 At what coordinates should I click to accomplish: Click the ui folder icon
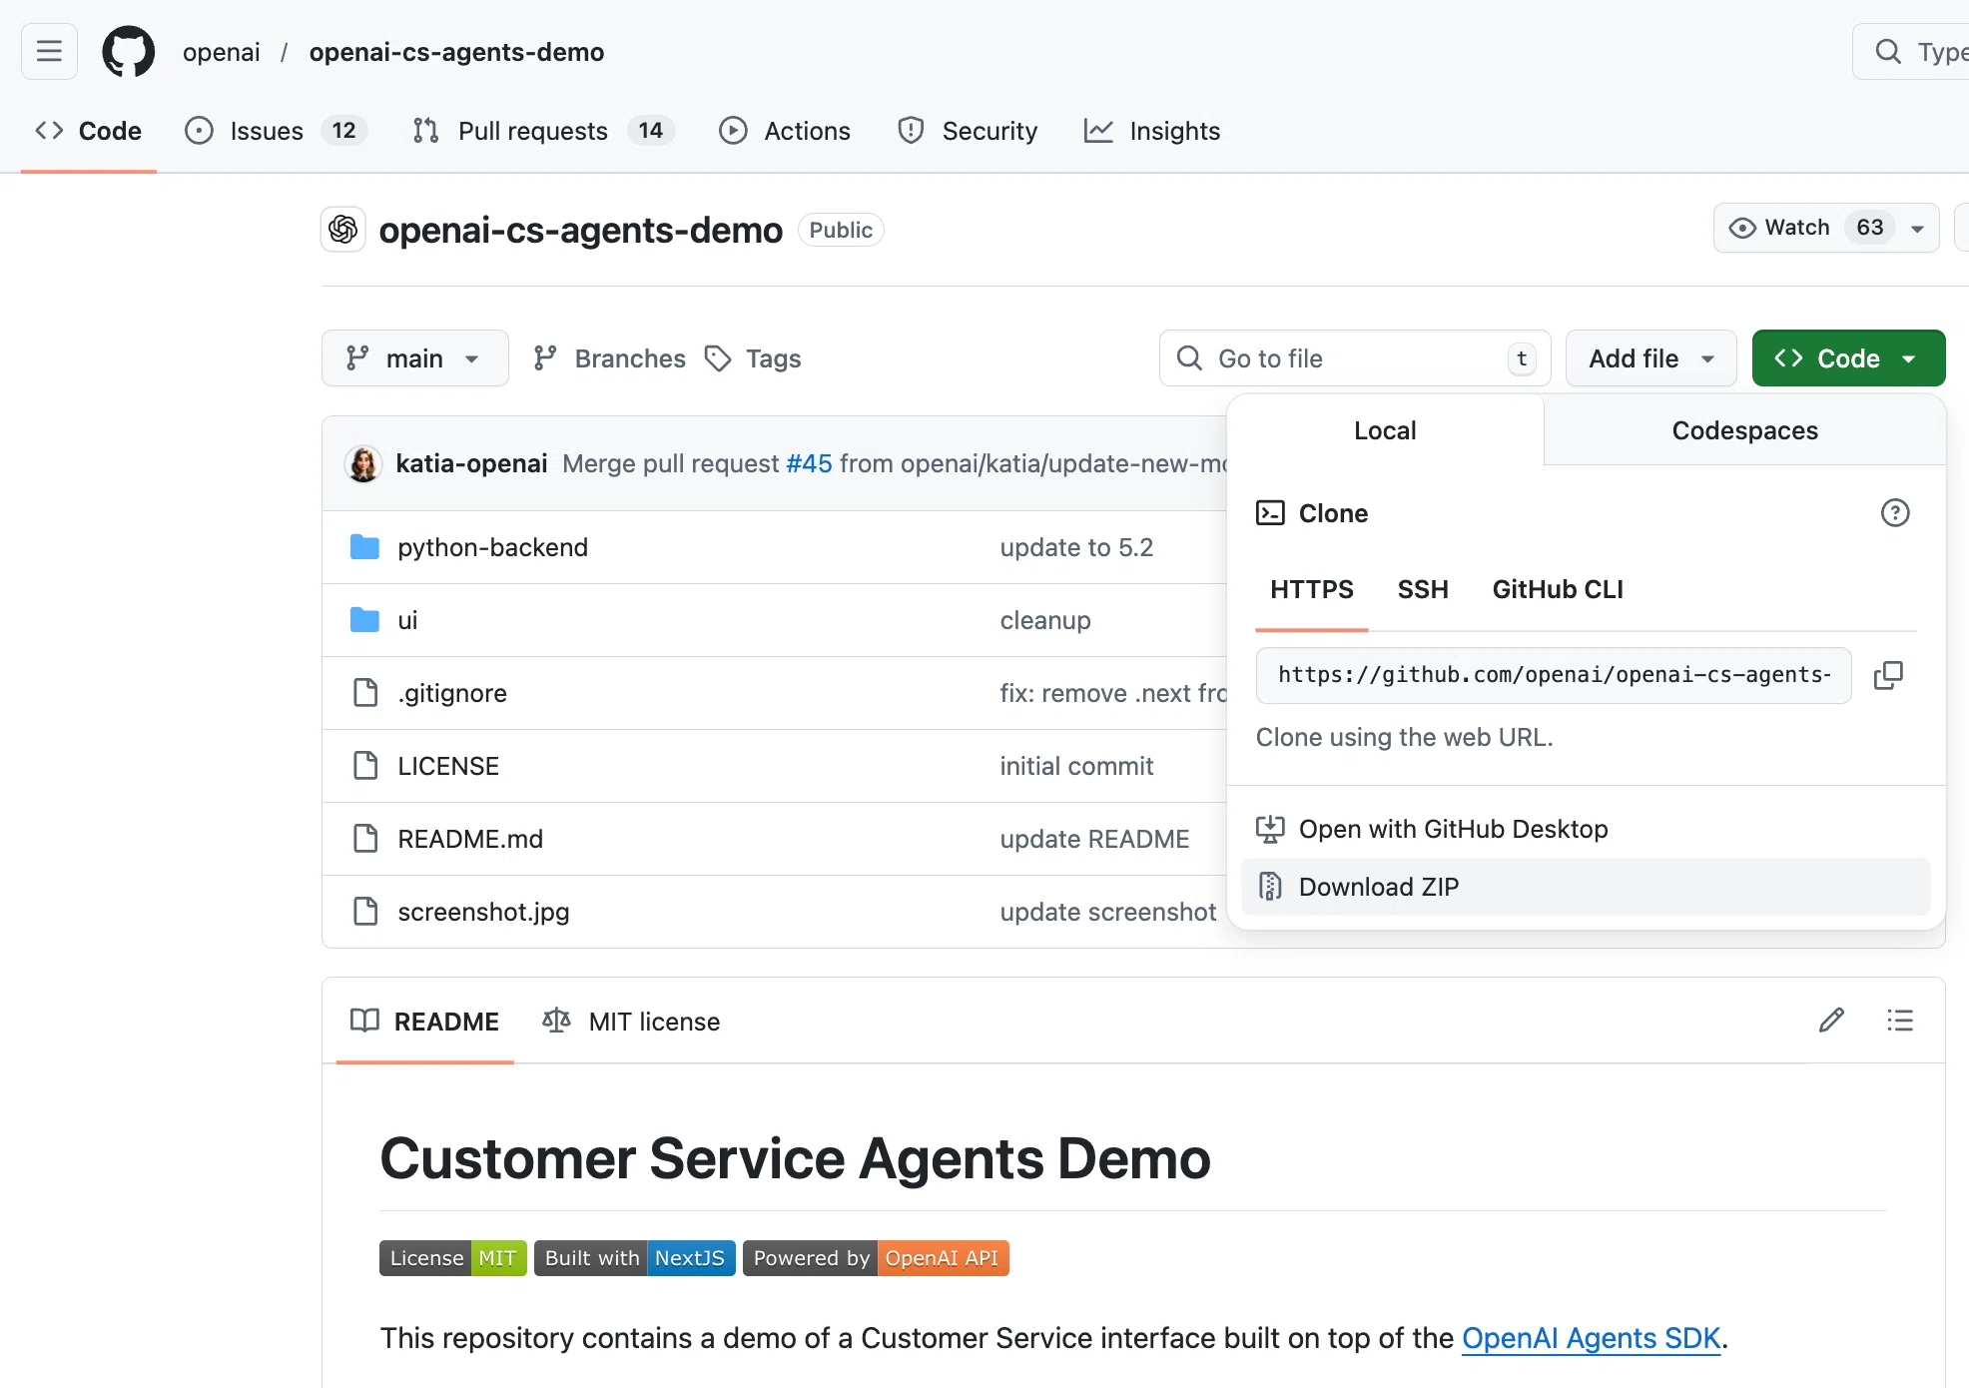[364, 620]
